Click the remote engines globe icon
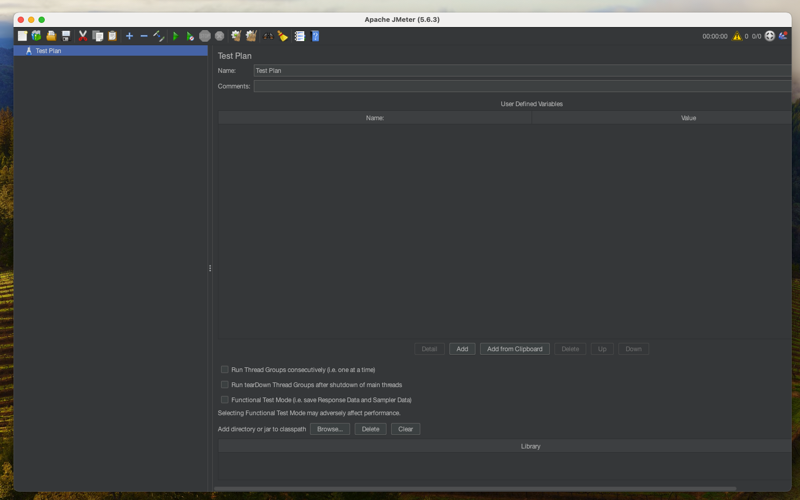 pos(770,36)
